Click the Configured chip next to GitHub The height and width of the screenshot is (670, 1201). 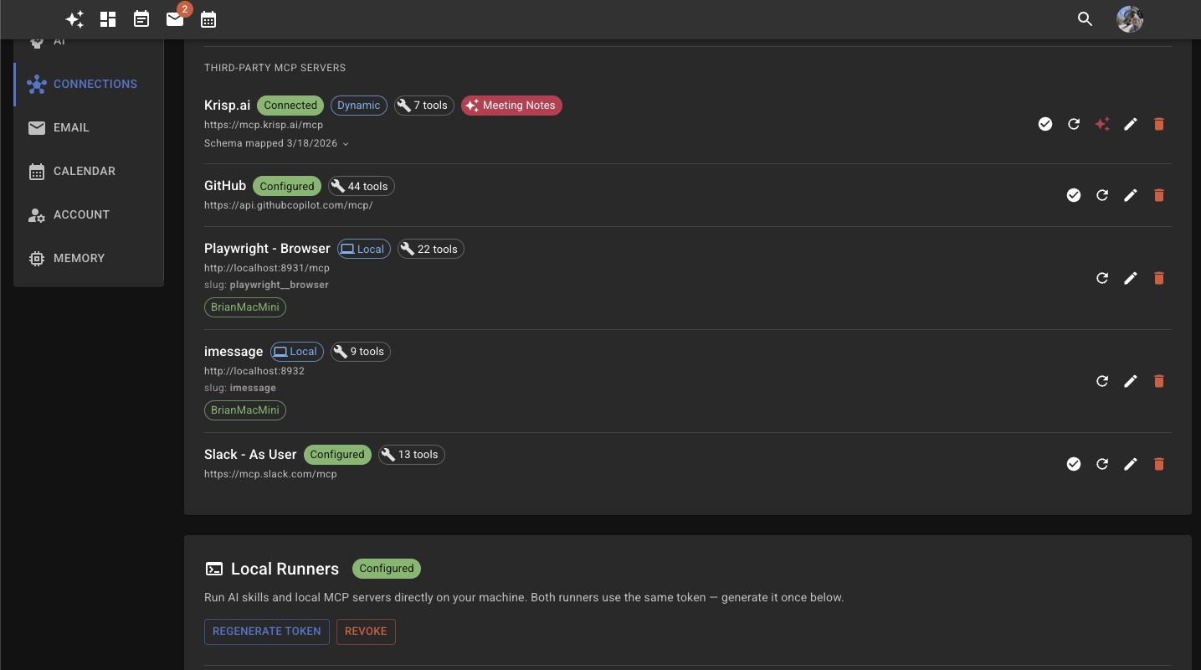[x=287, y=187]
